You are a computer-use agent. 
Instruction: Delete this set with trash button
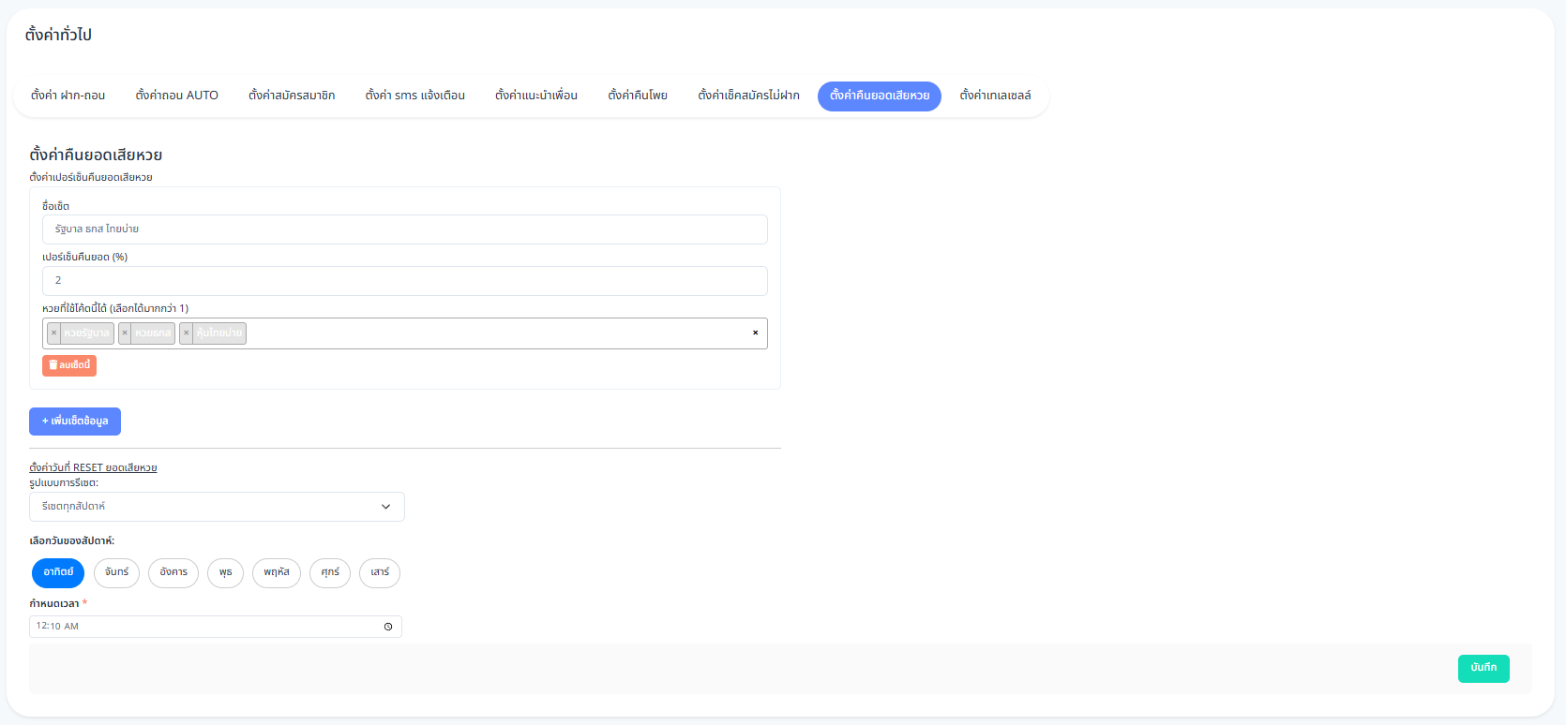[x=69, y=365]
